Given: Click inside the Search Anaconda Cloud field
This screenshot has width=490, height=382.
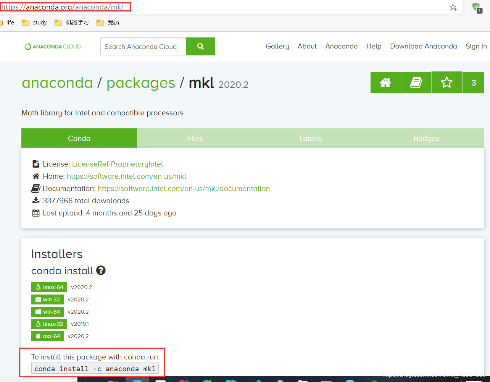Looking at the screenshot, I should (143, 46).
